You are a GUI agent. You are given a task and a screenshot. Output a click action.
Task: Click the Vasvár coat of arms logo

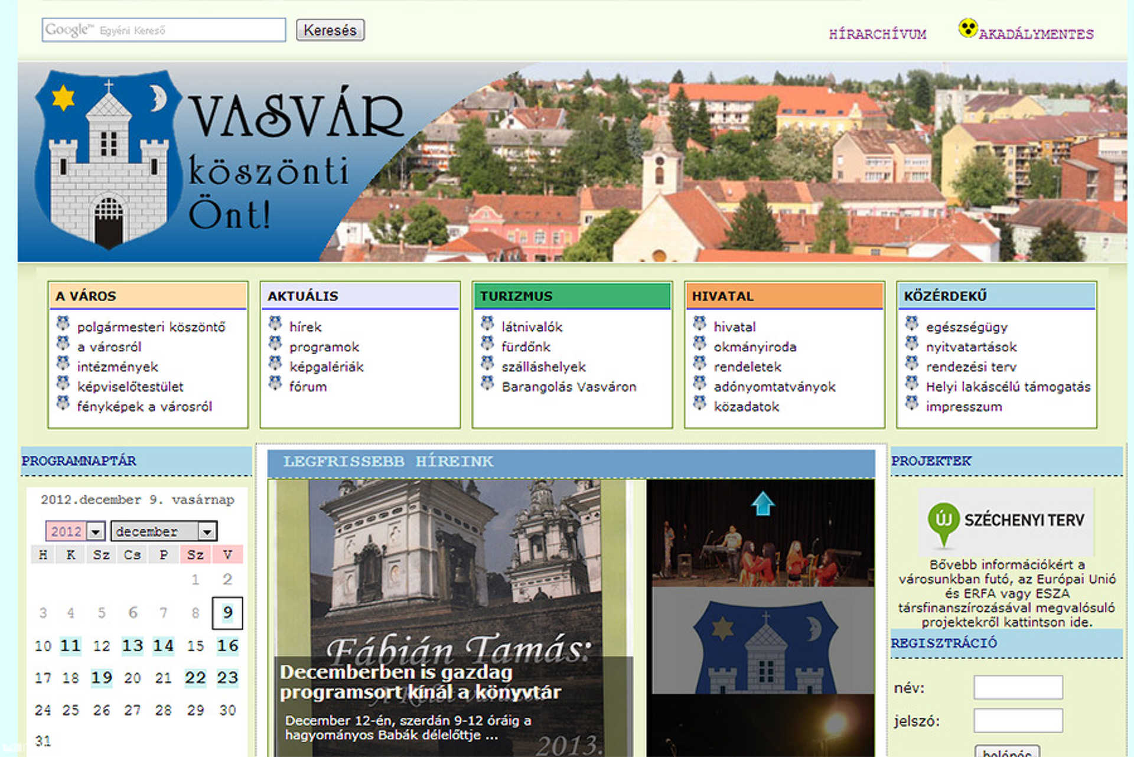[109, 159]
